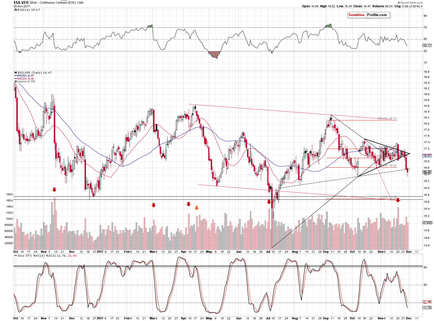Image resolution: width=434 pixels, height=321 pixels.
Task: Open the Sunshine Profits.com logo link
Action: pyautogui.click(x=369, y=15)
